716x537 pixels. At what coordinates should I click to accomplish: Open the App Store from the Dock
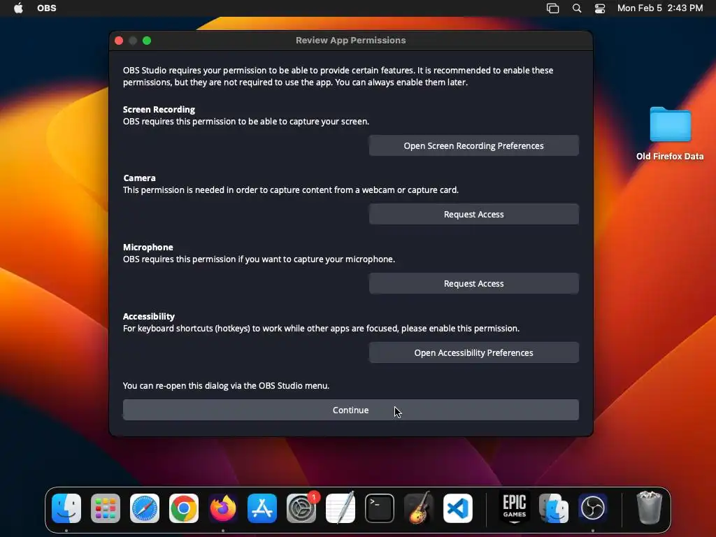pos(262,508)
